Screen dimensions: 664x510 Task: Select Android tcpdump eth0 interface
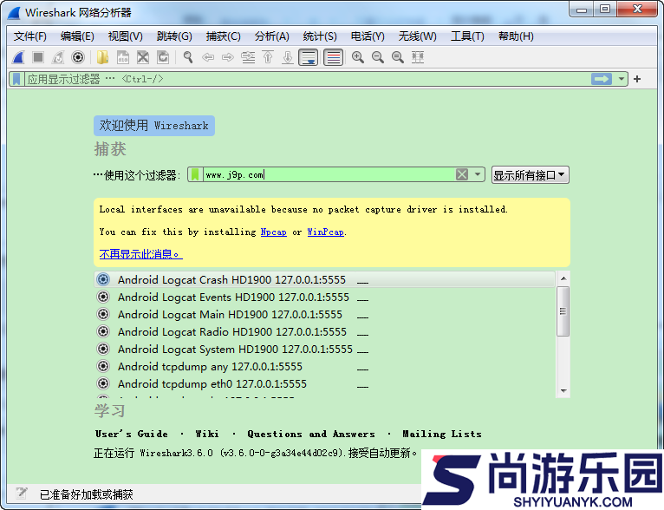[x=324, y=383]
